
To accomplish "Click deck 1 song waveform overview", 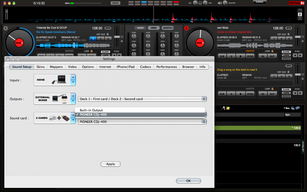I will pos(74,46).
